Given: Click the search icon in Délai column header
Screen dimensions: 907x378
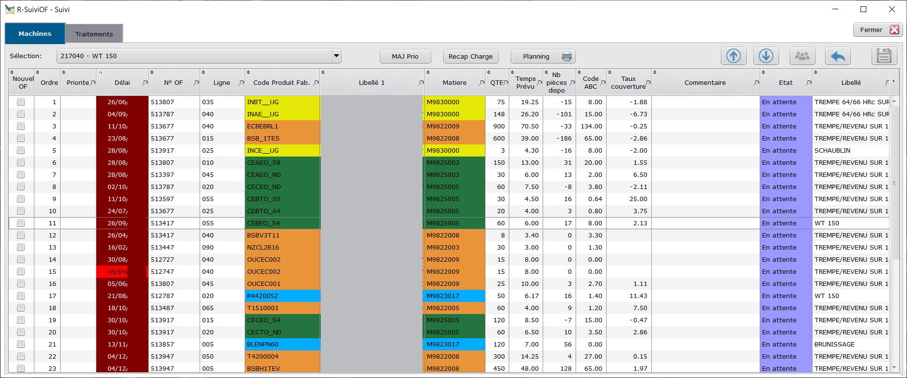Looking at the screenshot, I should click(x=145, y=83).
